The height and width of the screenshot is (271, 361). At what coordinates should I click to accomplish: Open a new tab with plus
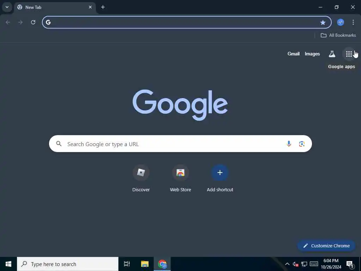[103, 7]
